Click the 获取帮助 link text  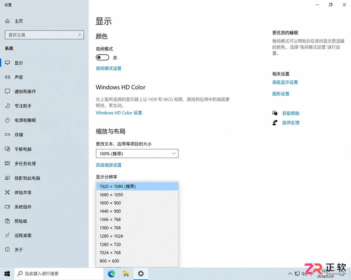(291, 113)
